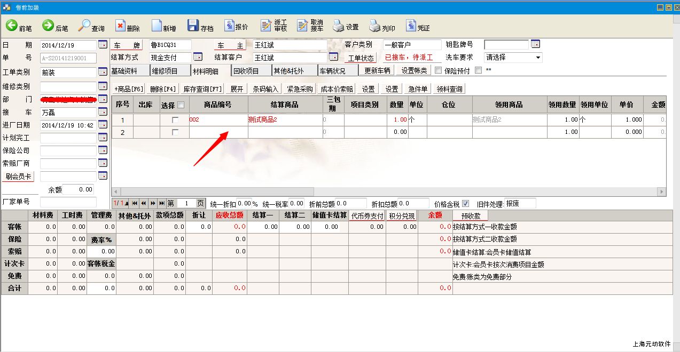Enable the 保险预付 checkbox
Viewport: 680px width, 352px height.
click(x=439, y=70)
